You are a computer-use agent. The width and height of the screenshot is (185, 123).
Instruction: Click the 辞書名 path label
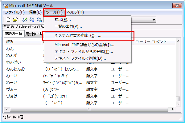click(x=23, y=26)
